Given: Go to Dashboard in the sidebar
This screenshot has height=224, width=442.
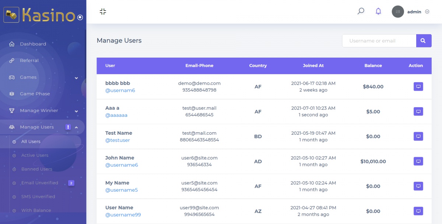Looking at the screenshot, I should coord(33,44).
